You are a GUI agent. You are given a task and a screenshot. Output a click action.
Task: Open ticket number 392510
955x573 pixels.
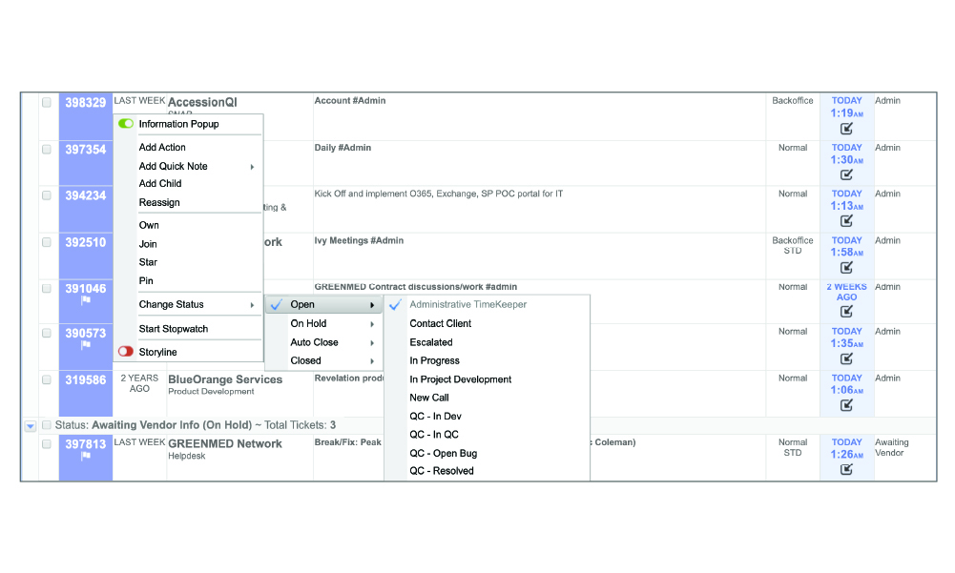[x=85, y=242]
